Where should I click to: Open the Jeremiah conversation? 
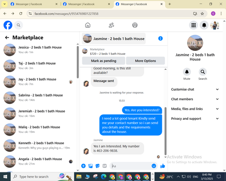click(39, 113)
